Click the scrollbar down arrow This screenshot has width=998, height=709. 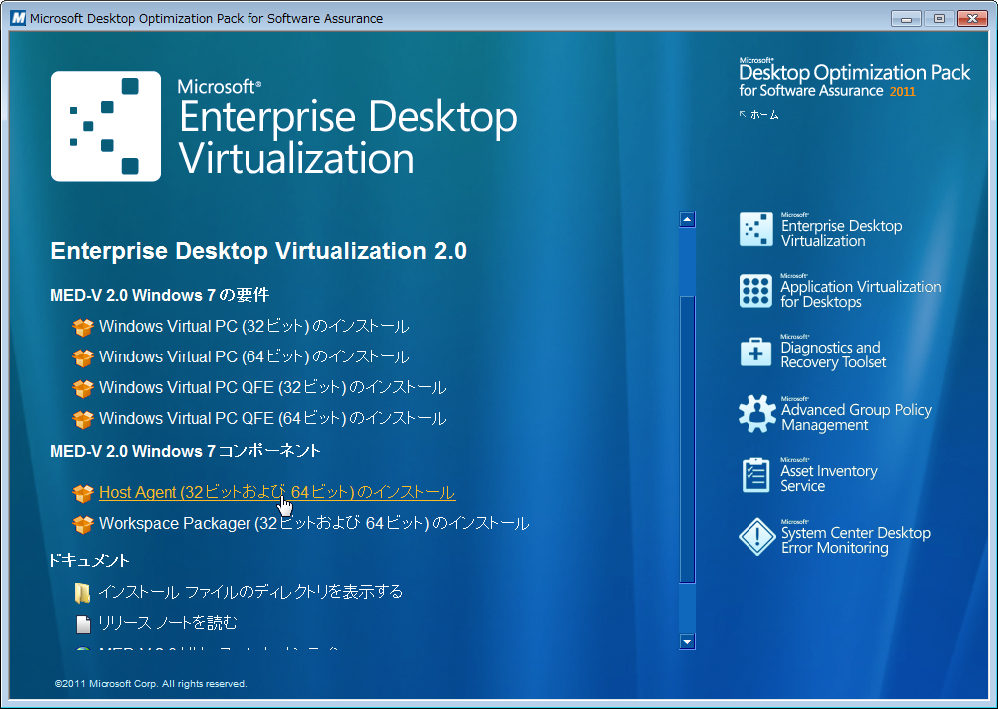(687, 641)
